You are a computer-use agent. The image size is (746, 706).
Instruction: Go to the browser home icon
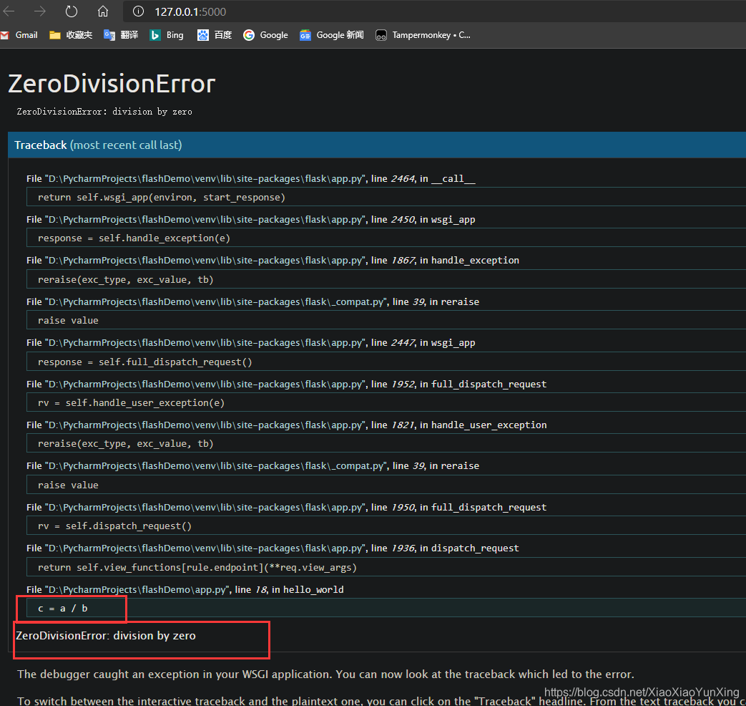coord(103,11)
